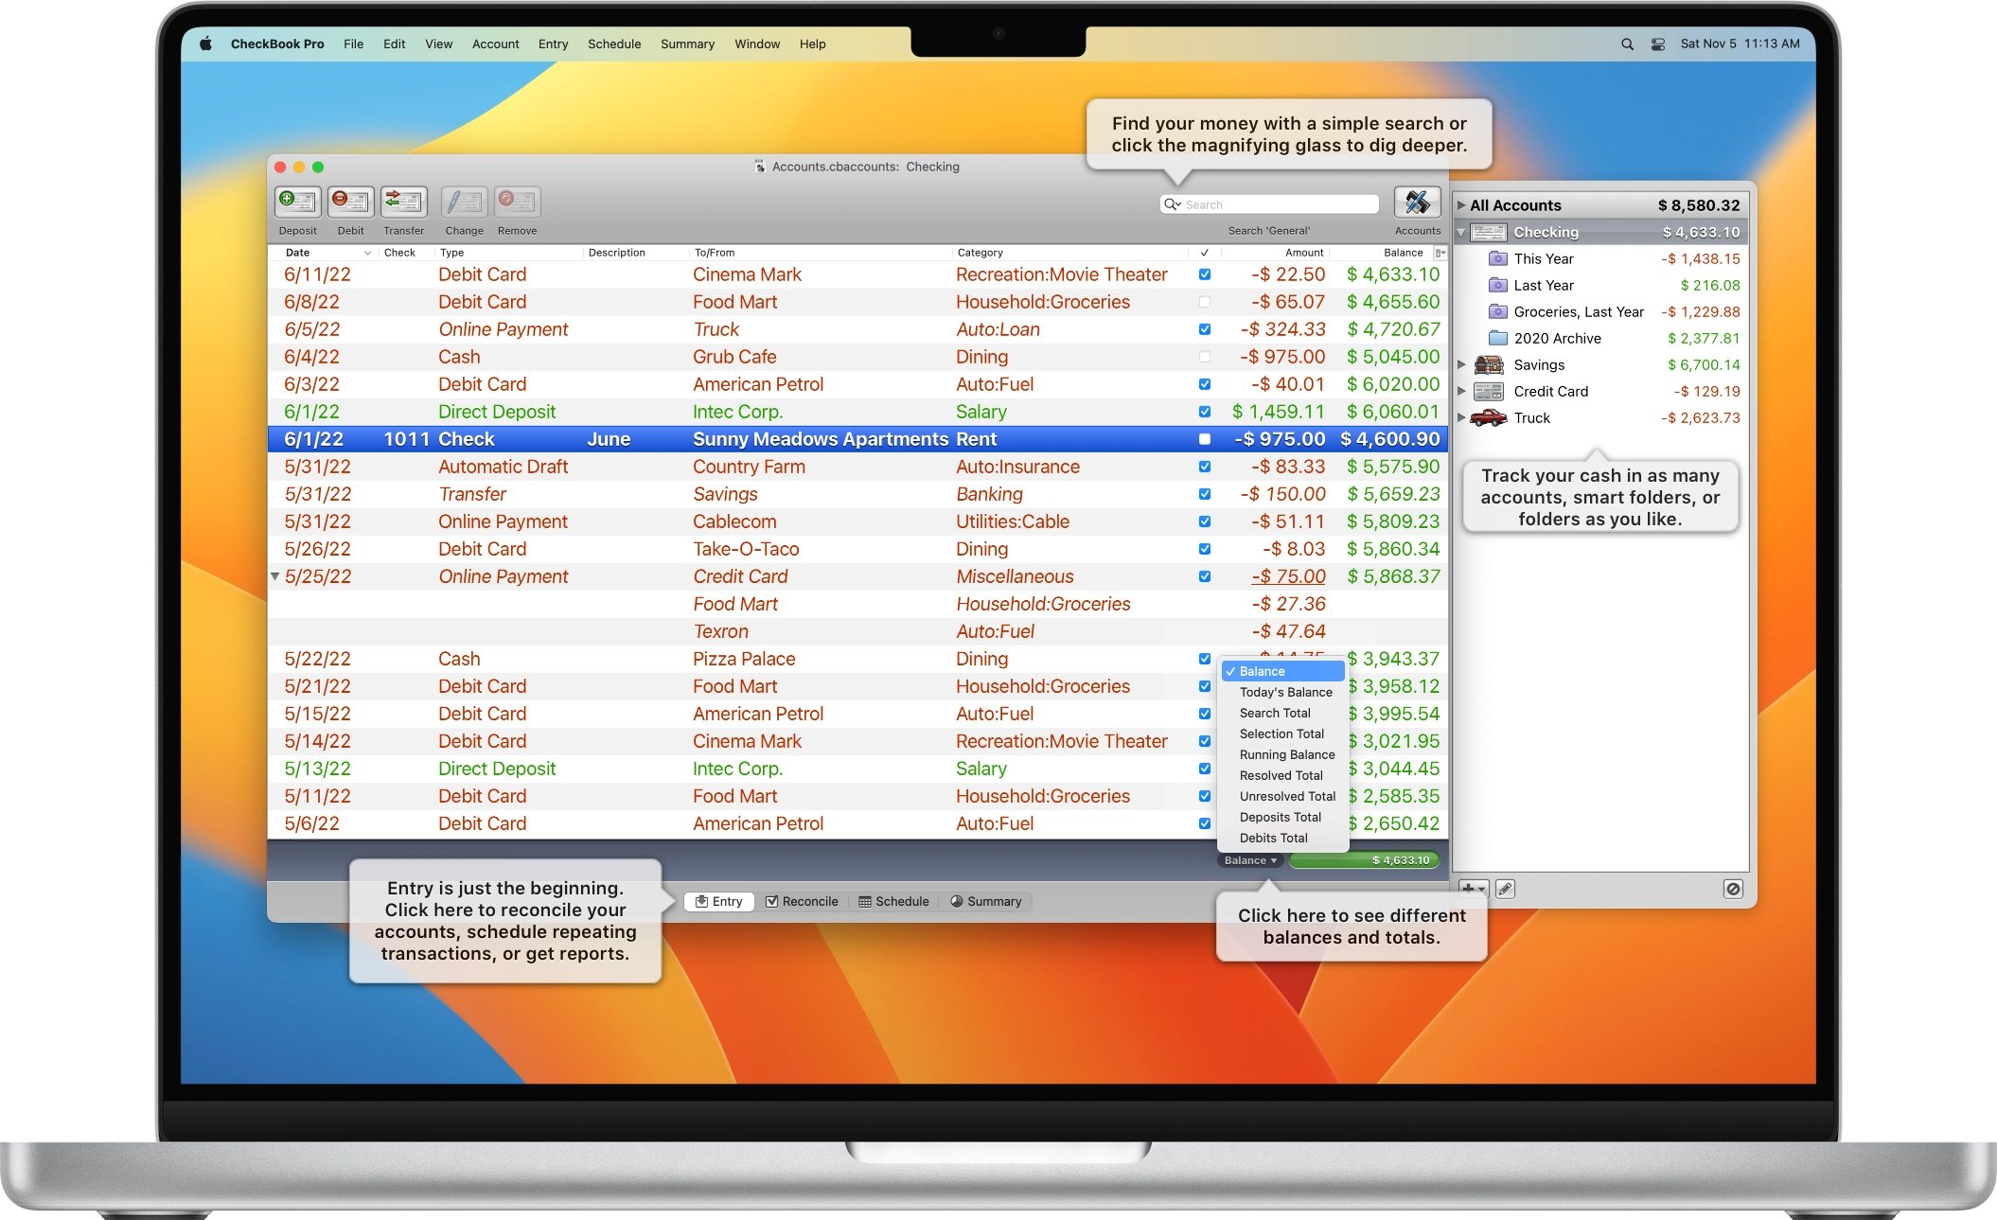1997x1220 pixels.
Task: Open the Summary menu in the menu bar
Action: click(x=687, y=44)
